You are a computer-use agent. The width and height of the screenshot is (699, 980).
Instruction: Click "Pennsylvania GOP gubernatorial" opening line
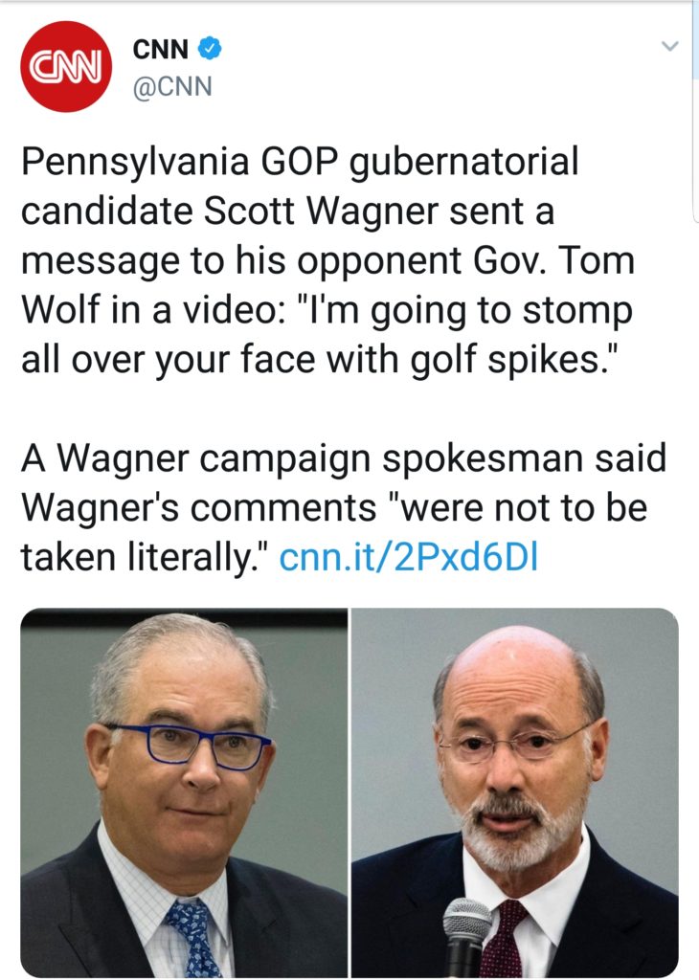300,163
